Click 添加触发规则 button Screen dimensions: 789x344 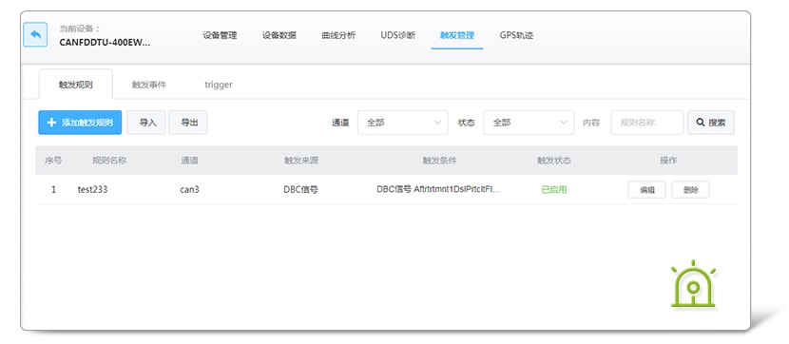[80, 123]
